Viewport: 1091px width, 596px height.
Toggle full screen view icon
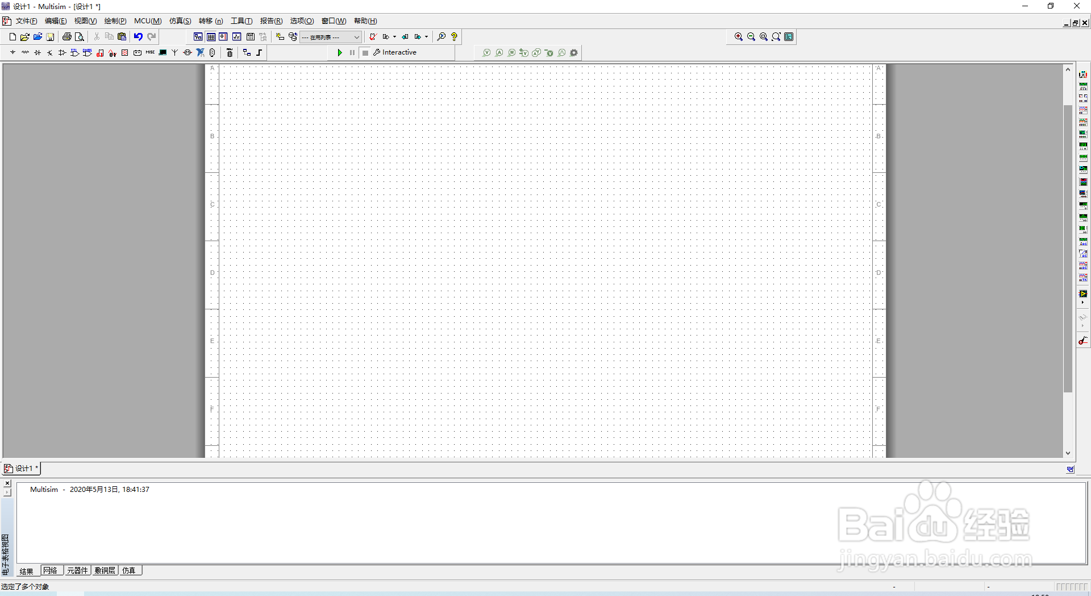tap(789, 37)
